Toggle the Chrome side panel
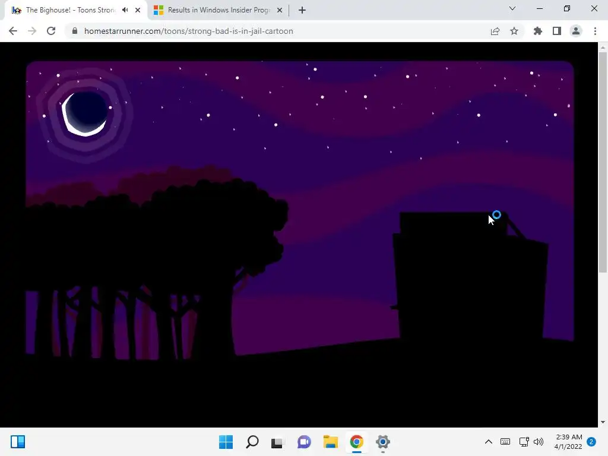The width and height of the screenshot is (608, 456). click(x=556, y=31)
